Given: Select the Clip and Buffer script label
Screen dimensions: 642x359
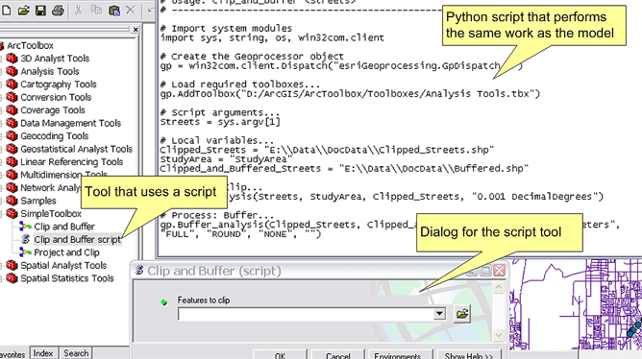Looking at the screenshot, I should point(78,239).
